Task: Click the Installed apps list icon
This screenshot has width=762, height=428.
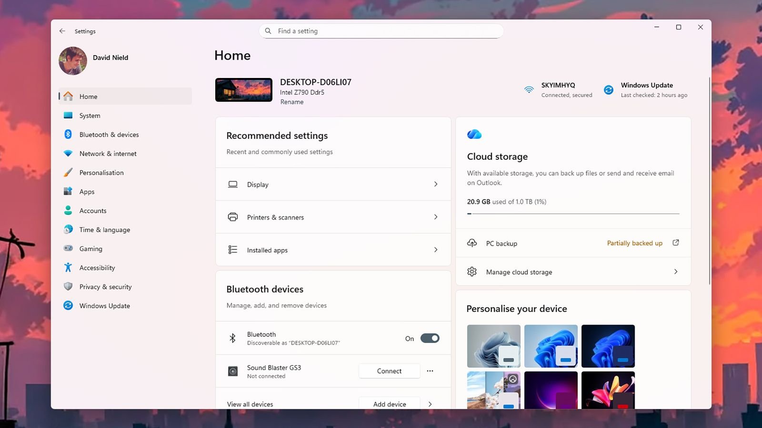Action: point(233,250)
